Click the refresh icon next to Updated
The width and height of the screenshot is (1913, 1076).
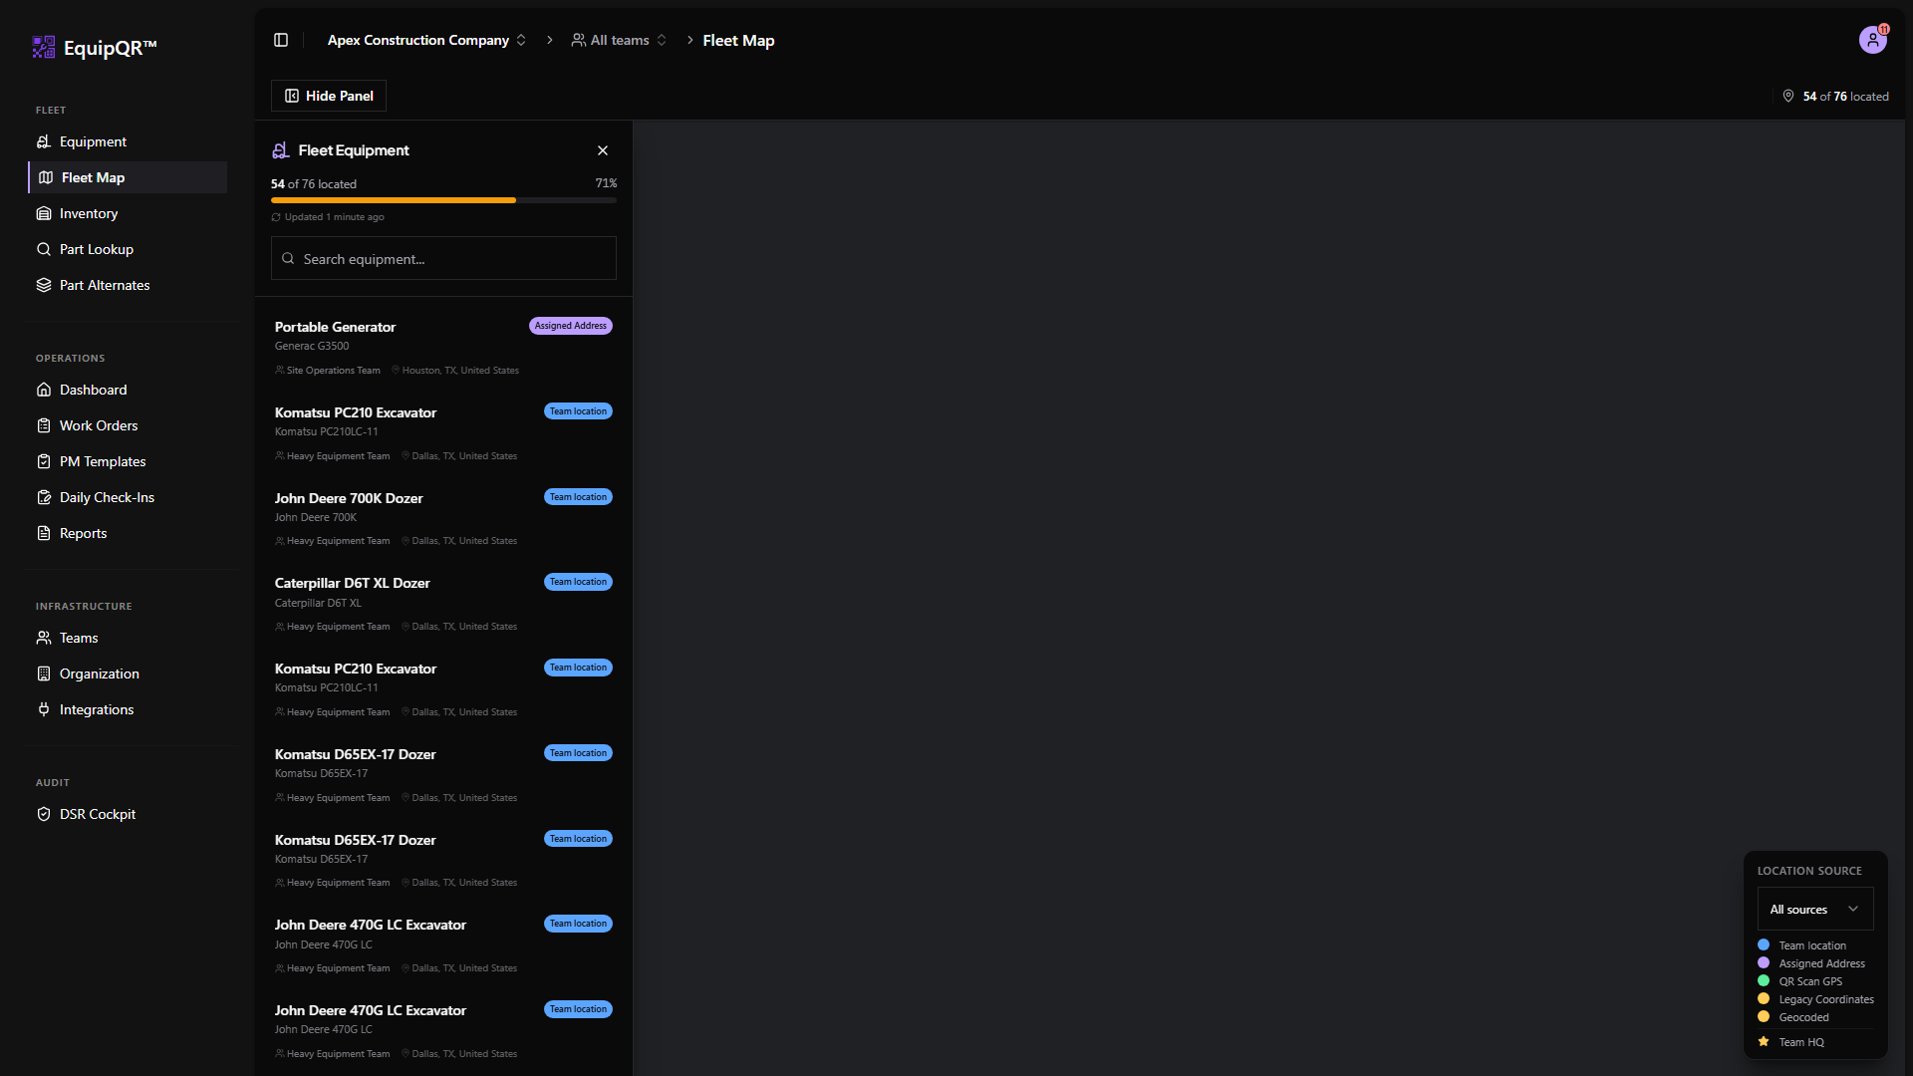point(276,217)
